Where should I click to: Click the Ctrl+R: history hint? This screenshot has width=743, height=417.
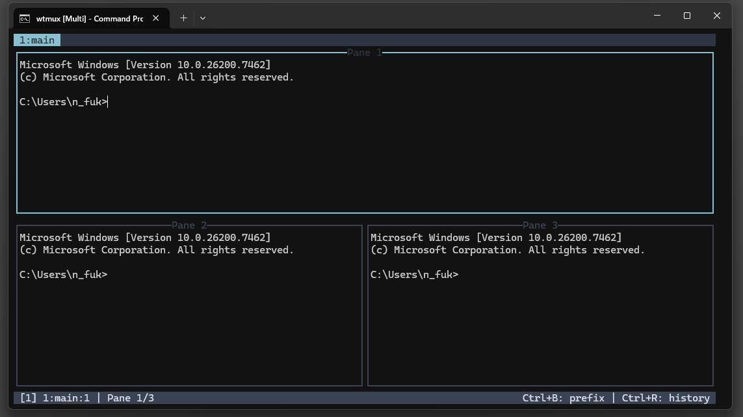(x=666, y=398)
